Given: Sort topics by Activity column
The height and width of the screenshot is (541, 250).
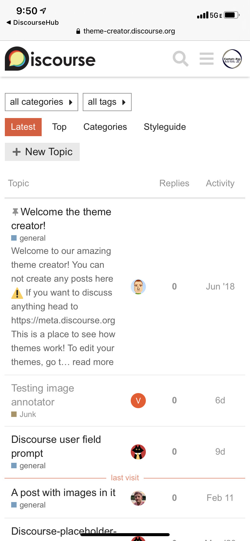Looking at the screenshot, I should pyautogui.click(x=220, y=183).
